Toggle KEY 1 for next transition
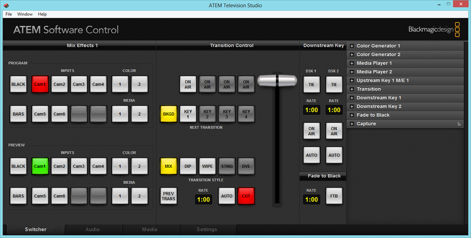Viewport: 471px width, 238px height. pyautogui.click(x=188, y=114)
